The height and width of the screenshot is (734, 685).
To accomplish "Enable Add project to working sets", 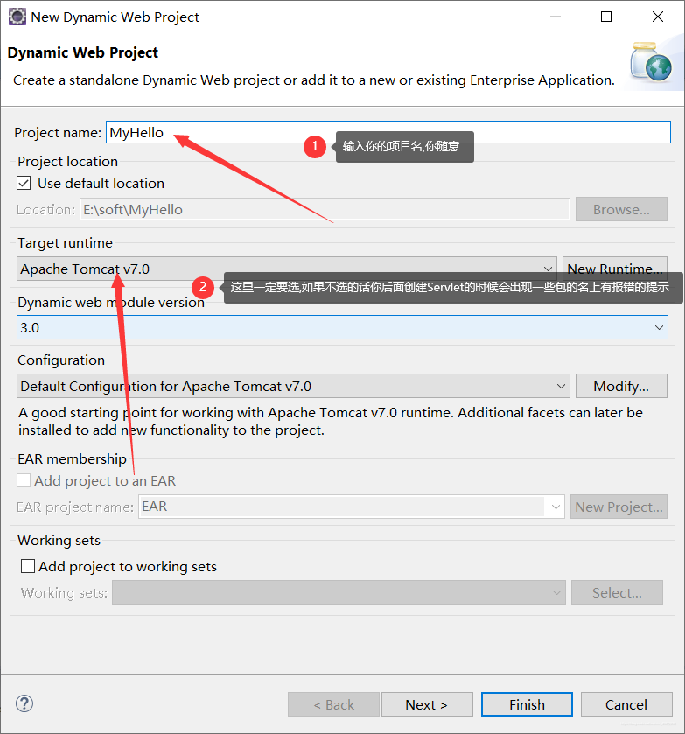I will tap(28, 566).
